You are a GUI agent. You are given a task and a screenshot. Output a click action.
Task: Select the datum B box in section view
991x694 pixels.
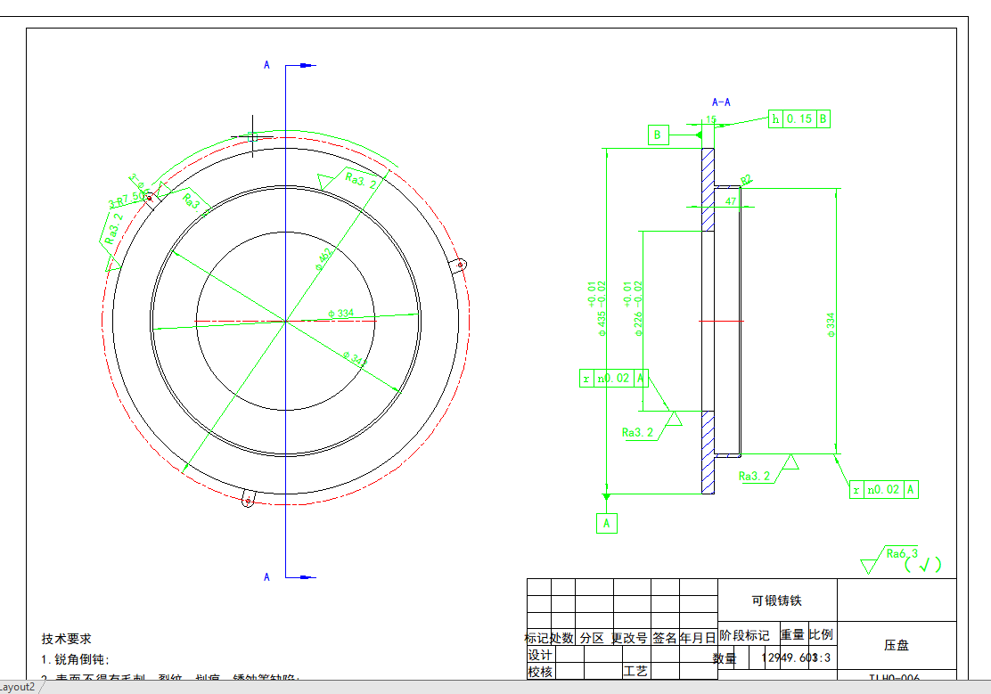658,135
